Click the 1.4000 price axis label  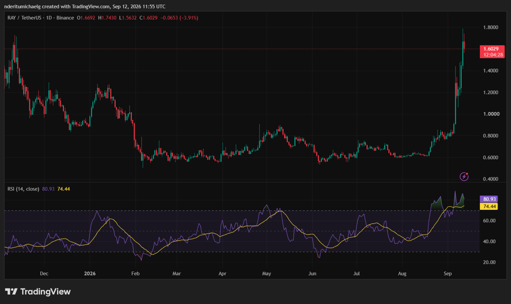[x=491, y=71]
